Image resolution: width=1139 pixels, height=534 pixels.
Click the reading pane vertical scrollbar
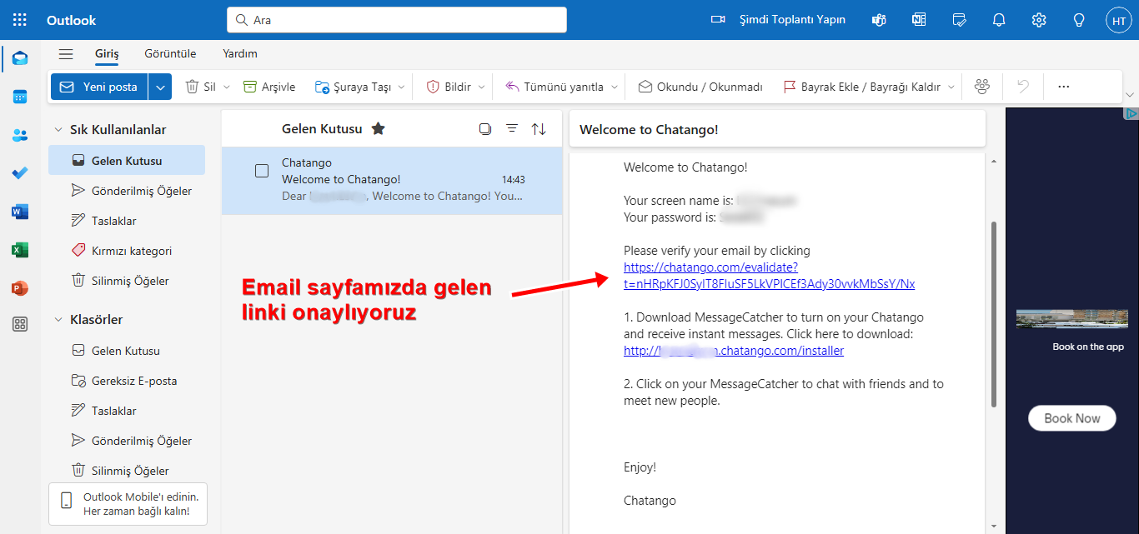coord(992,314)
